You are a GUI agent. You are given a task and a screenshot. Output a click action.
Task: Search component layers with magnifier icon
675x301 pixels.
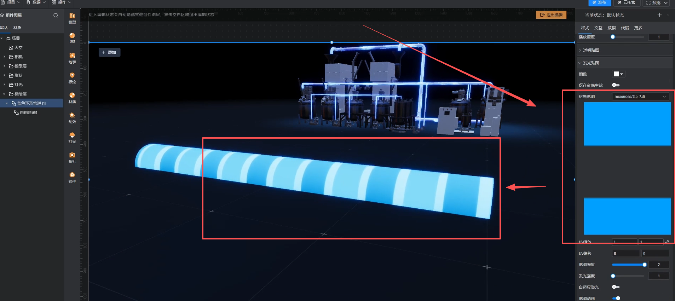point(56,15)
